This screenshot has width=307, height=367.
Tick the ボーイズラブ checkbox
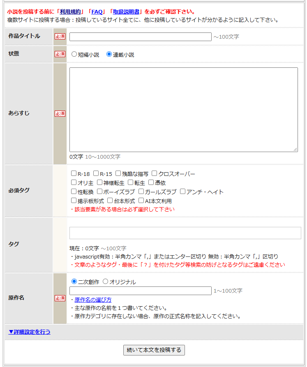(100, 192)
